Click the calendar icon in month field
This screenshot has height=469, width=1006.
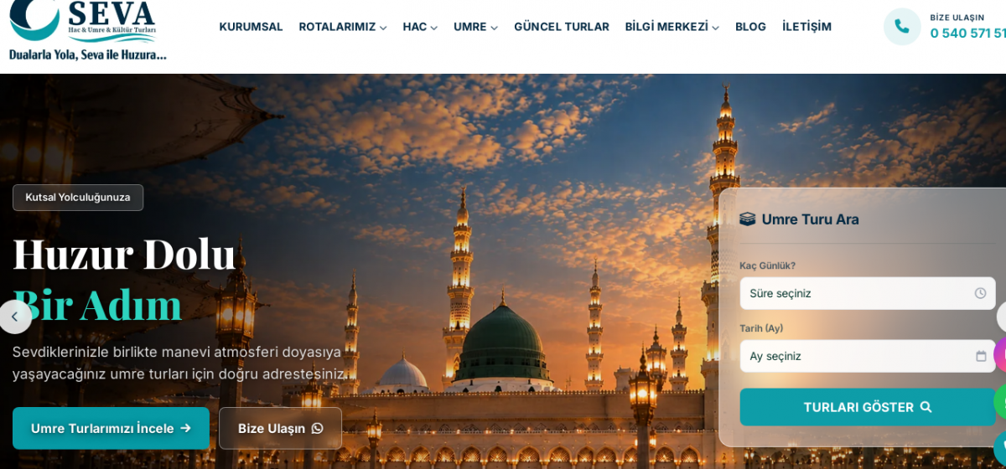981,356
